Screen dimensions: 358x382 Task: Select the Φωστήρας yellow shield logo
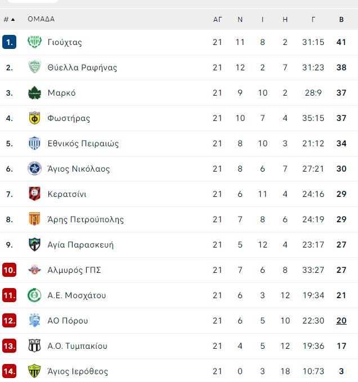pos(34,118)
